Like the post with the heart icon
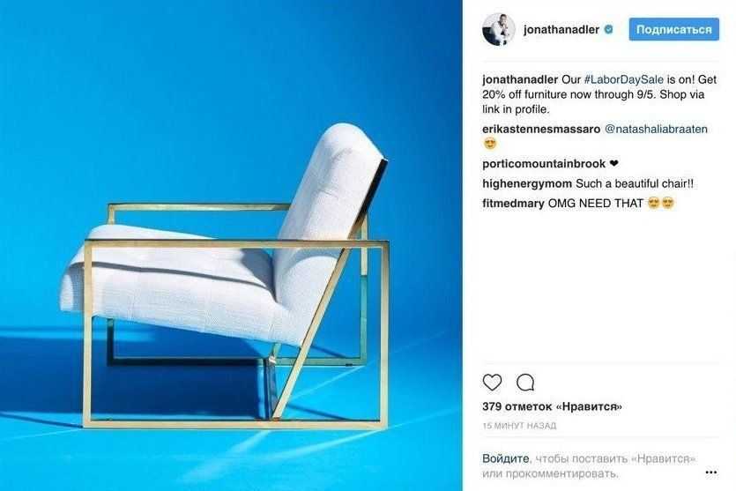Viewport: 736px width, 491px height. point(492,383)
